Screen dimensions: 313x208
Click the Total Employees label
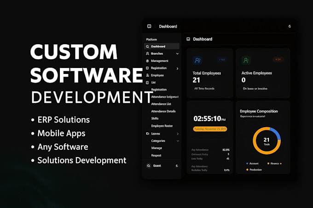click(207, 73)
